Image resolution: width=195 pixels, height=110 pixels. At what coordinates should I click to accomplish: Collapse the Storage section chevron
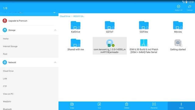(x=55, y=30)
